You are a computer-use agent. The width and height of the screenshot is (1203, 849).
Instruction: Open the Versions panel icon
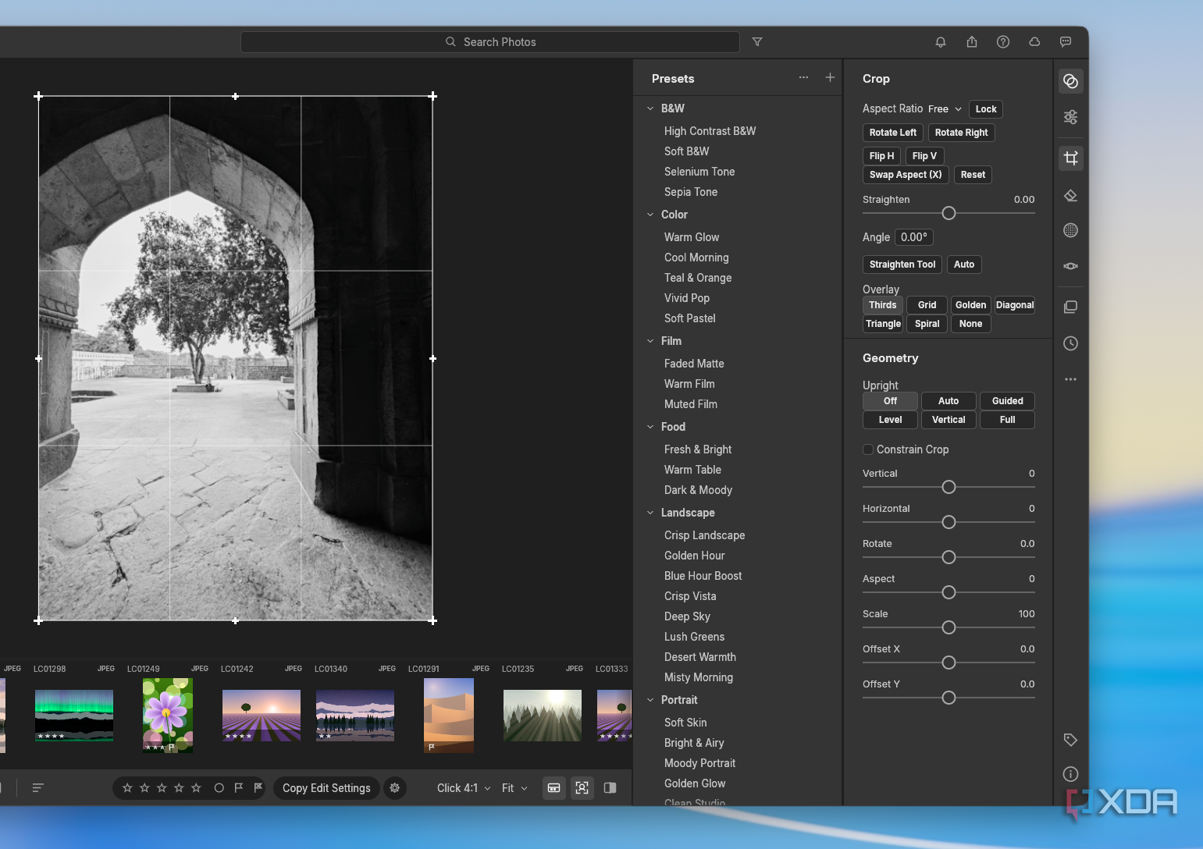1071,307
